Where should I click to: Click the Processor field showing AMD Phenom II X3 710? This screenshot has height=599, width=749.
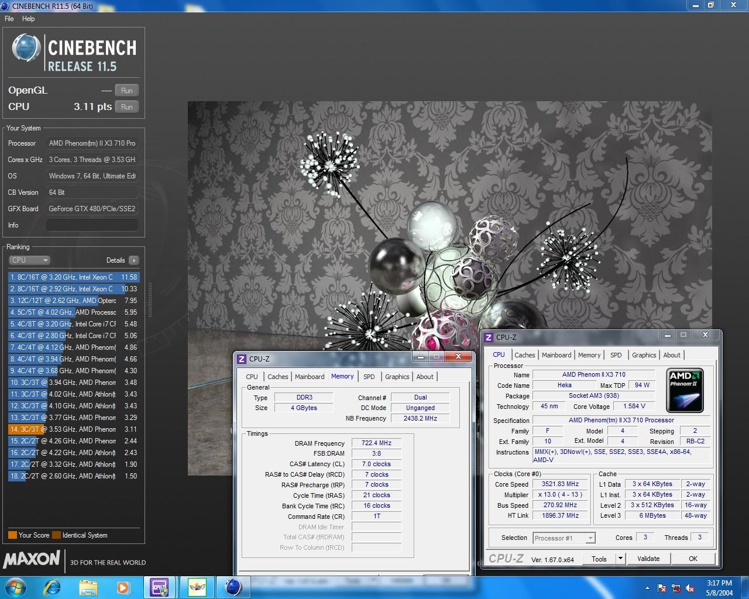92,143
